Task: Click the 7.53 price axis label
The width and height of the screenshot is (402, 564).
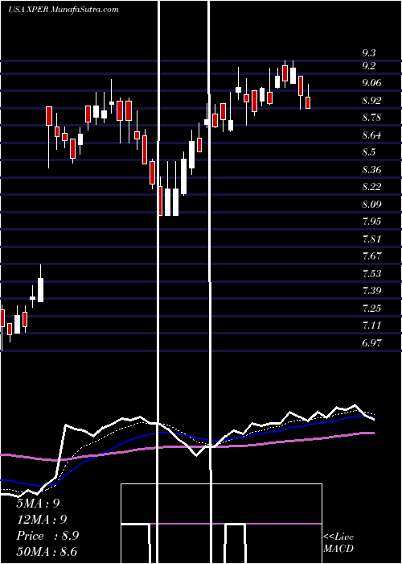Action: click(x=371, y=273)
